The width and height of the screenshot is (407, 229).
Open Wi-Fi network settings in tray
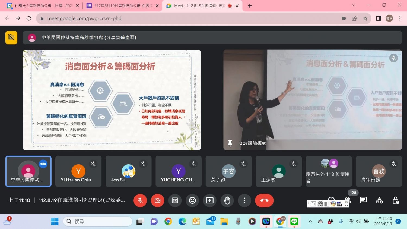point(351,221)
